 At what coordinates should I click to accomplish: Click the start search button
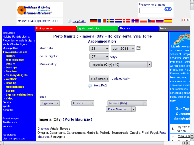(99, 78)
